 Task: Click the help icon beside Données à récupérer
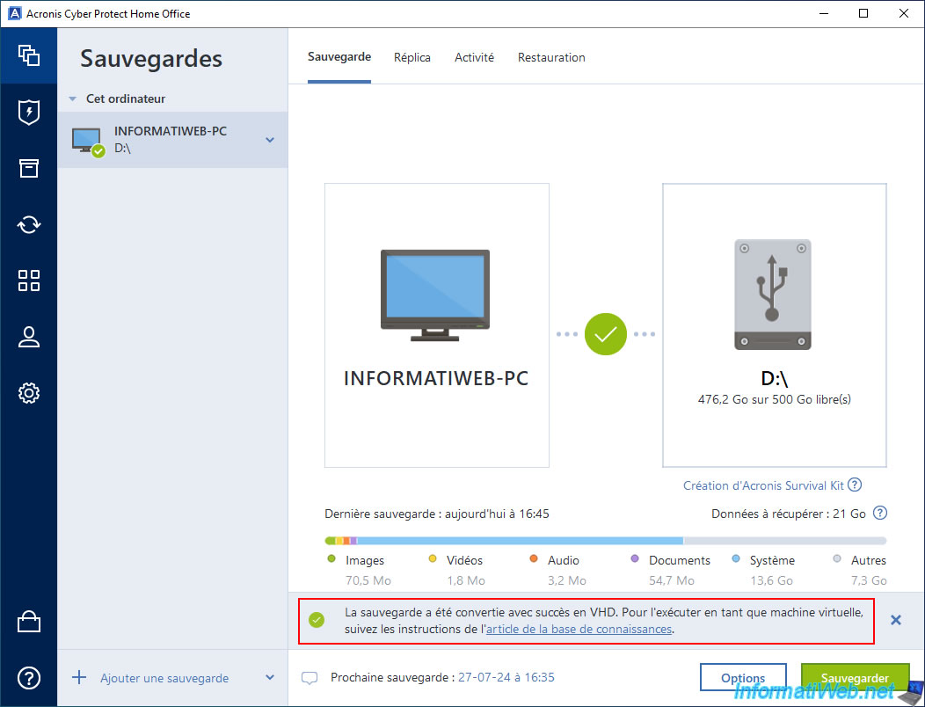[x=879, y=513]
